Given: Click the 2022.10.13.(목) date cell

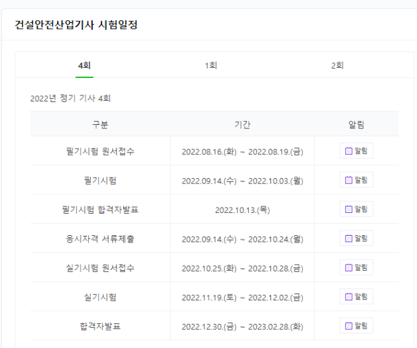Looking at the screenshot, I should point(242,210).
